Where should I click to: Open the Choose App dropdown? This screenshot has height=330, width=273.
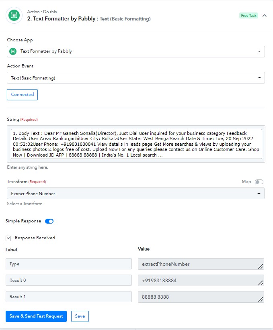pos(136,51)
